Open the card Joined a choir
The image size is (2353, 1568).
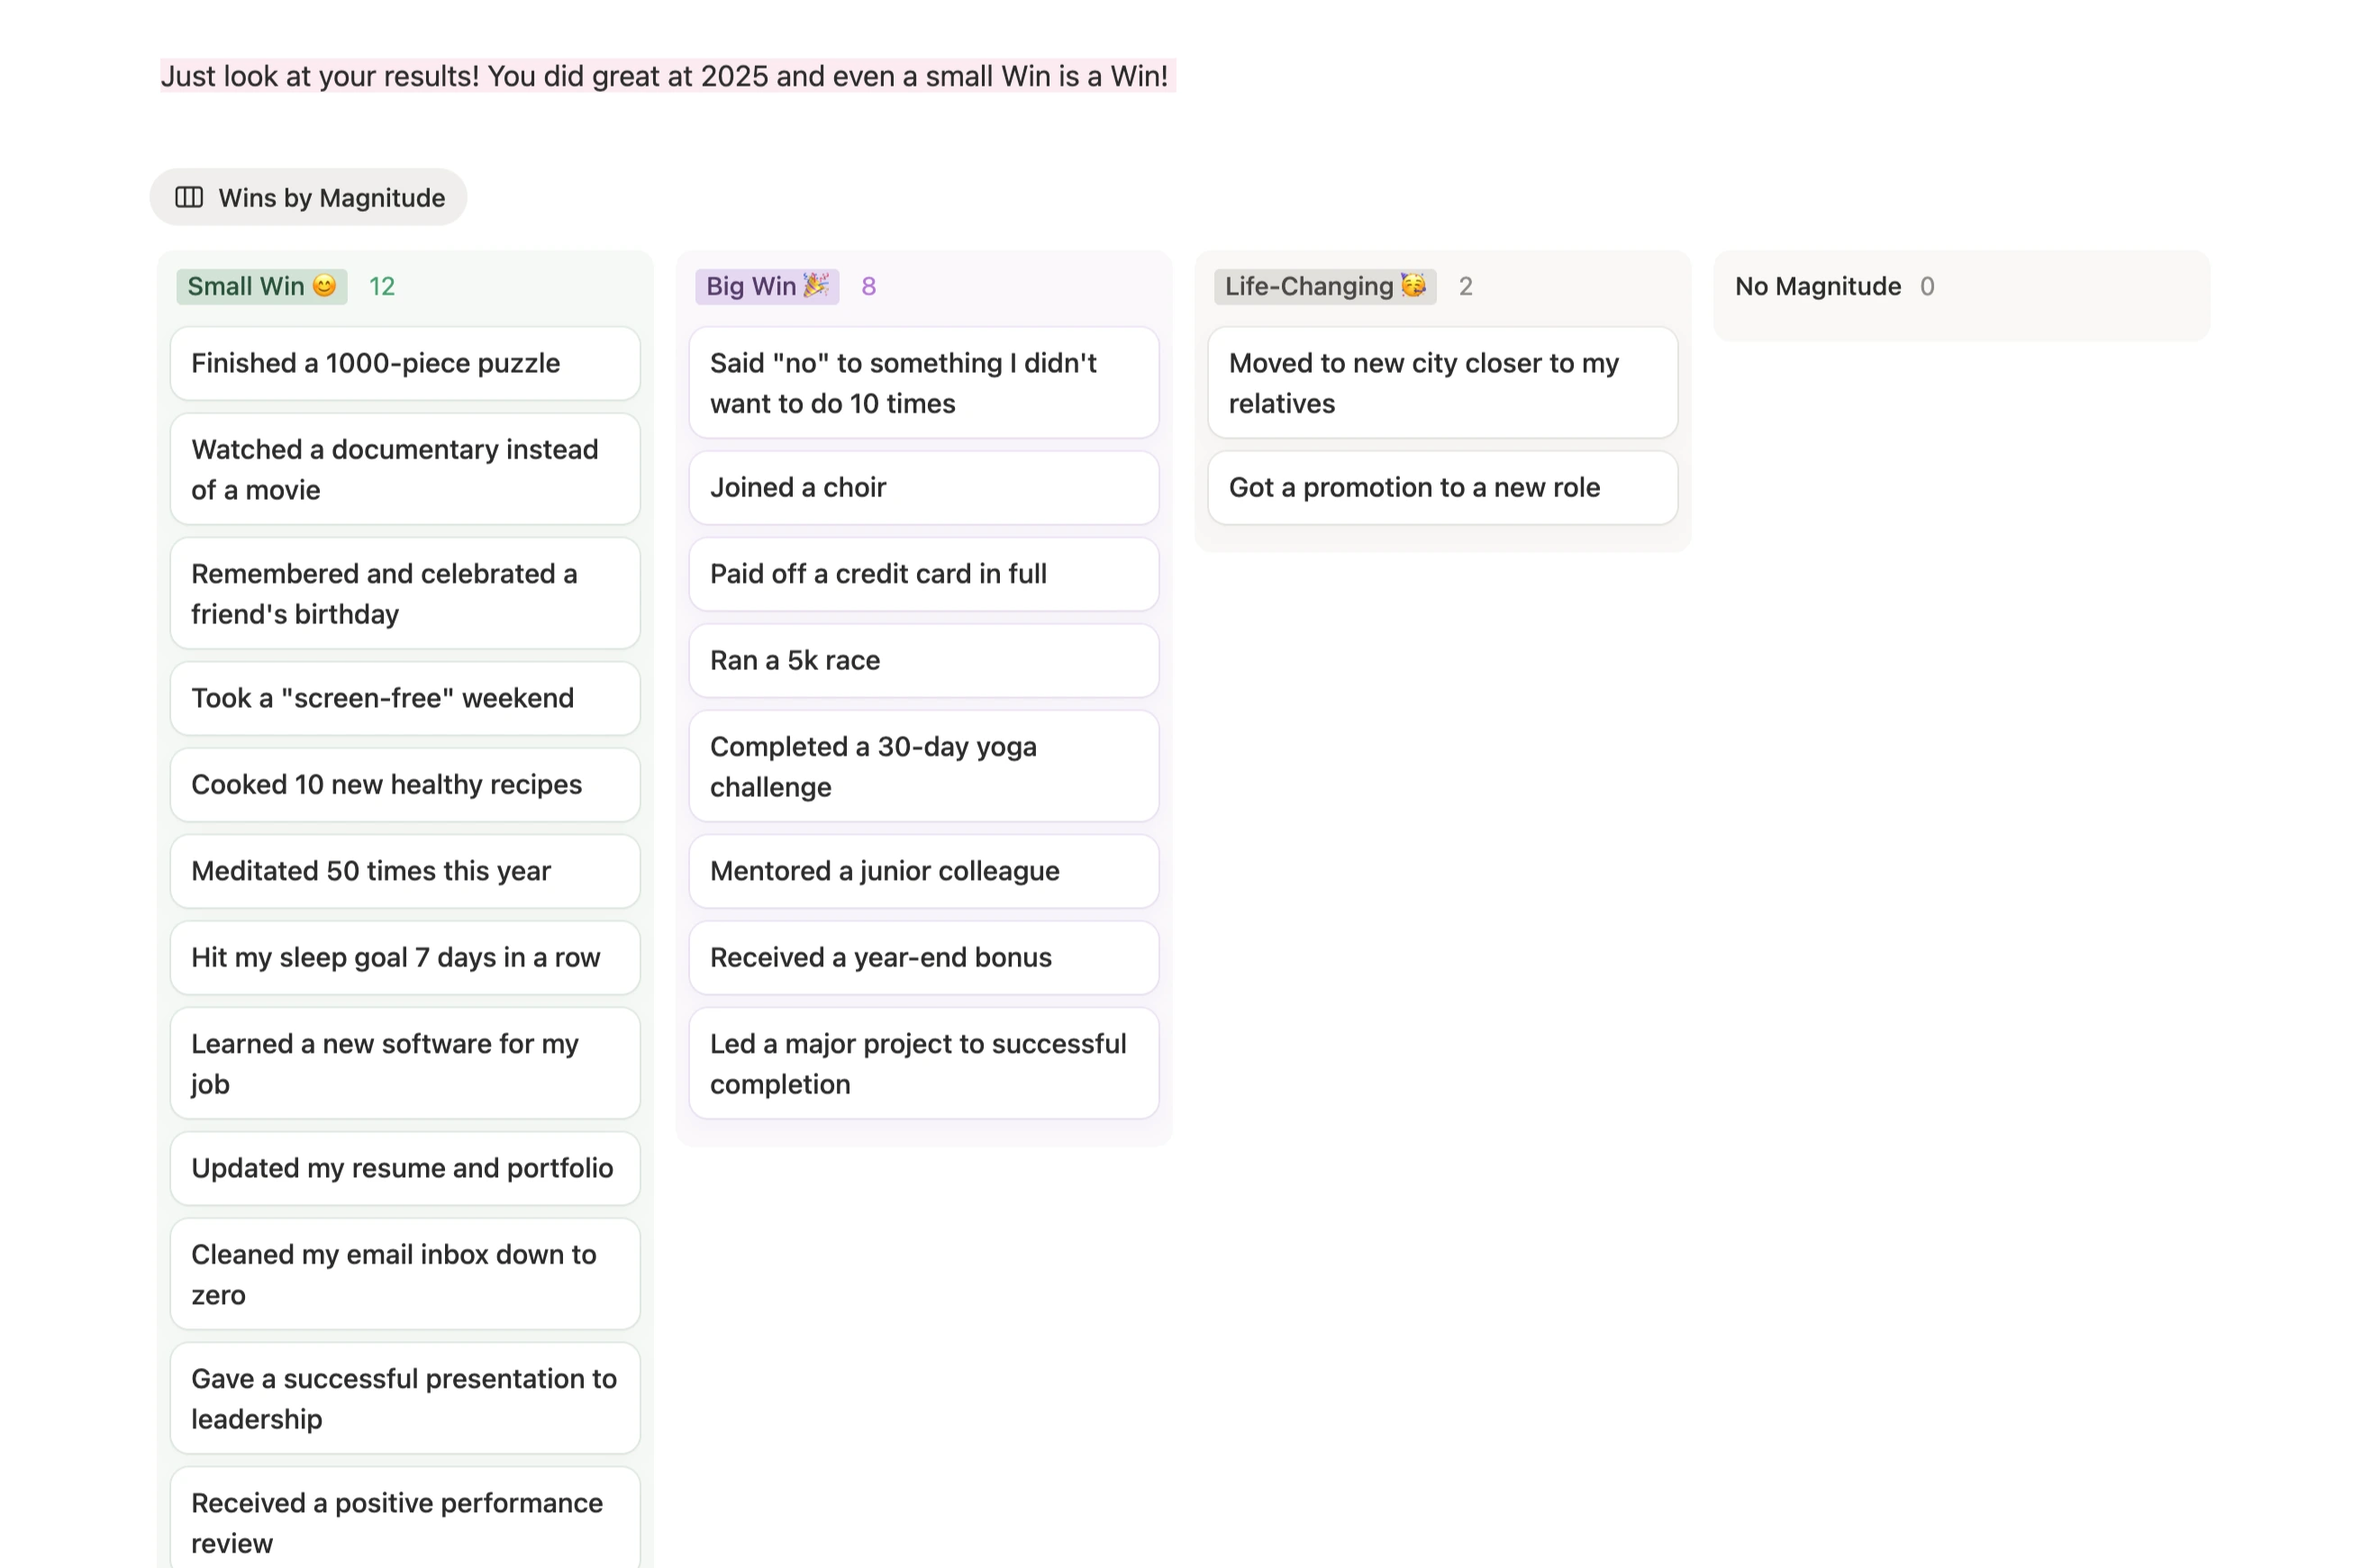click(922, 487)
